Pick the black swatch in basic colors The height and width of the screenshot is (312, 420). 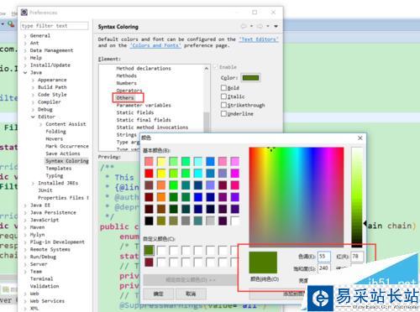tap(149, 221)
